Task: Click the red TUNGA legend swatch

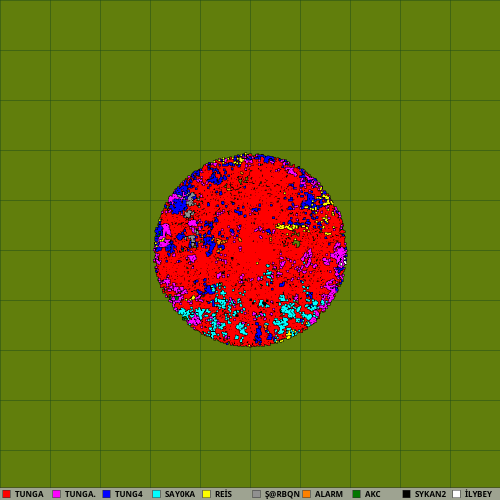Action: click(6, 494)
